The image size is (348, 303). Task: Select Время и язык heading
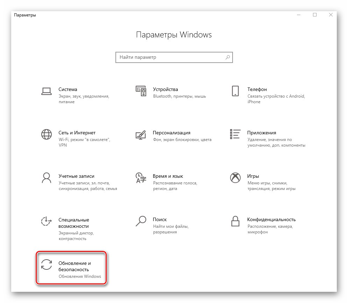click(168, 176)
